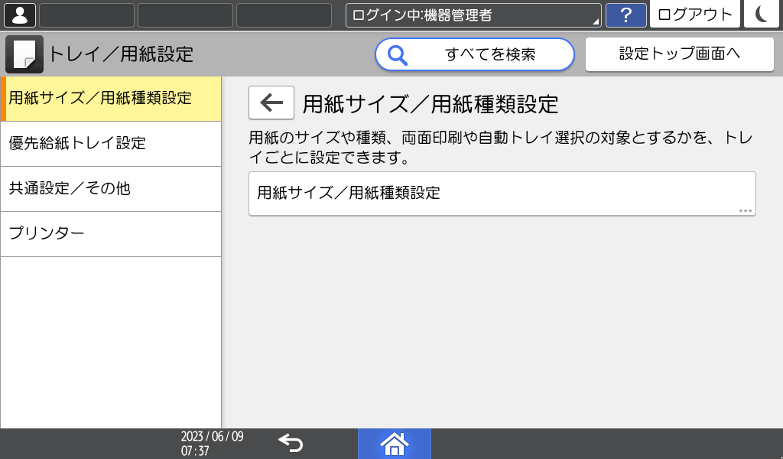Go to 設定トップ画面へ
783x459 pixels.
click(679, 54)
